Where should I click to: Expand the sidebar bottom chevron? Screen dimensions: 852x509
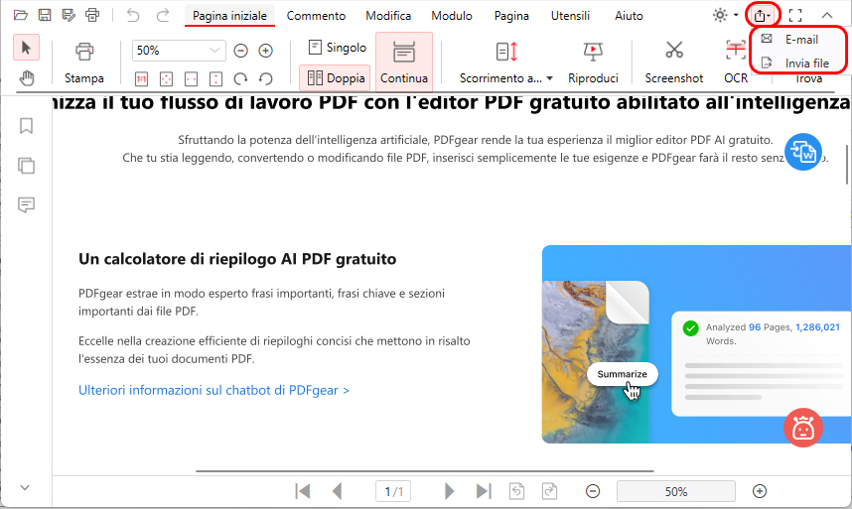25,487
